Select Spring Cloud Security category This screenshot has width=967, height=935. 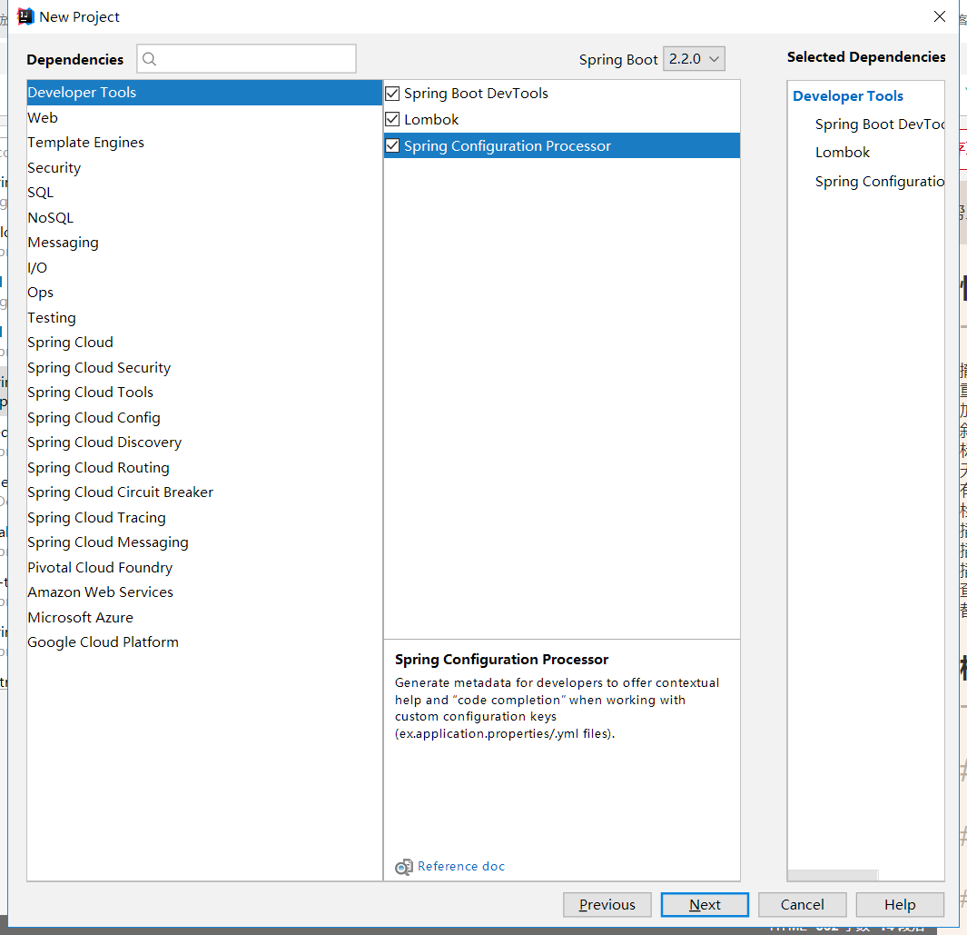(x=204, y=367)
